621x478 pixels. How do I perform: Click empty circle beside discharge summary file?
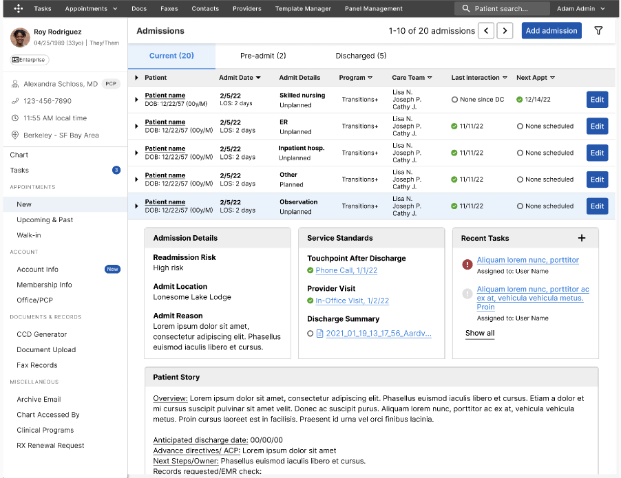(x=310, y=334)
